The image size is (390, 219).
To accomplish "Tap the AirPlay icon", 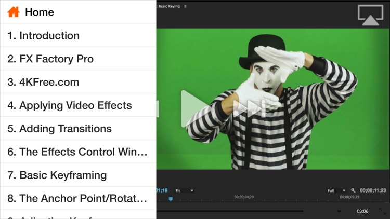I will point(370,15).
